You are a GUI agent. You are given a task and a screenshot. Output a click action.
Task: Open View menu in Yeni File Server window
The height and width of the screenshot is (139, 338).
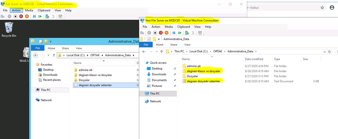(197, 27)
